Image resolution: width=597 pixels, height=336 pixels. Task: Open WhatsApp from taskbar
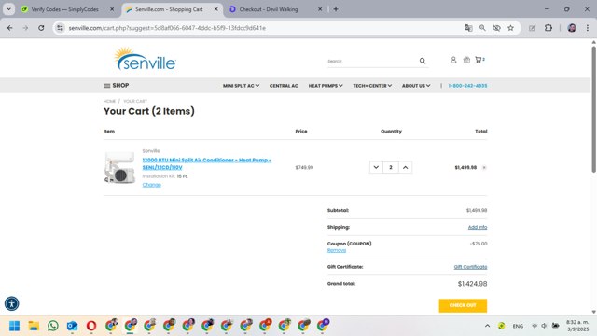[53, 326]
